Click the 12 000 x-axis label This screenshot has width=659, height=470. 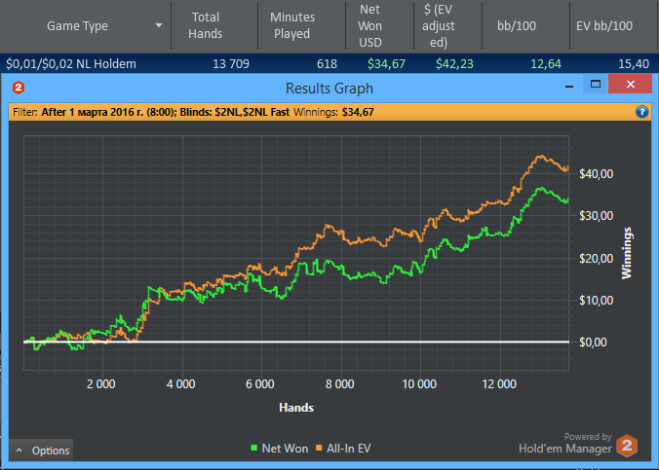click(499, 384)
